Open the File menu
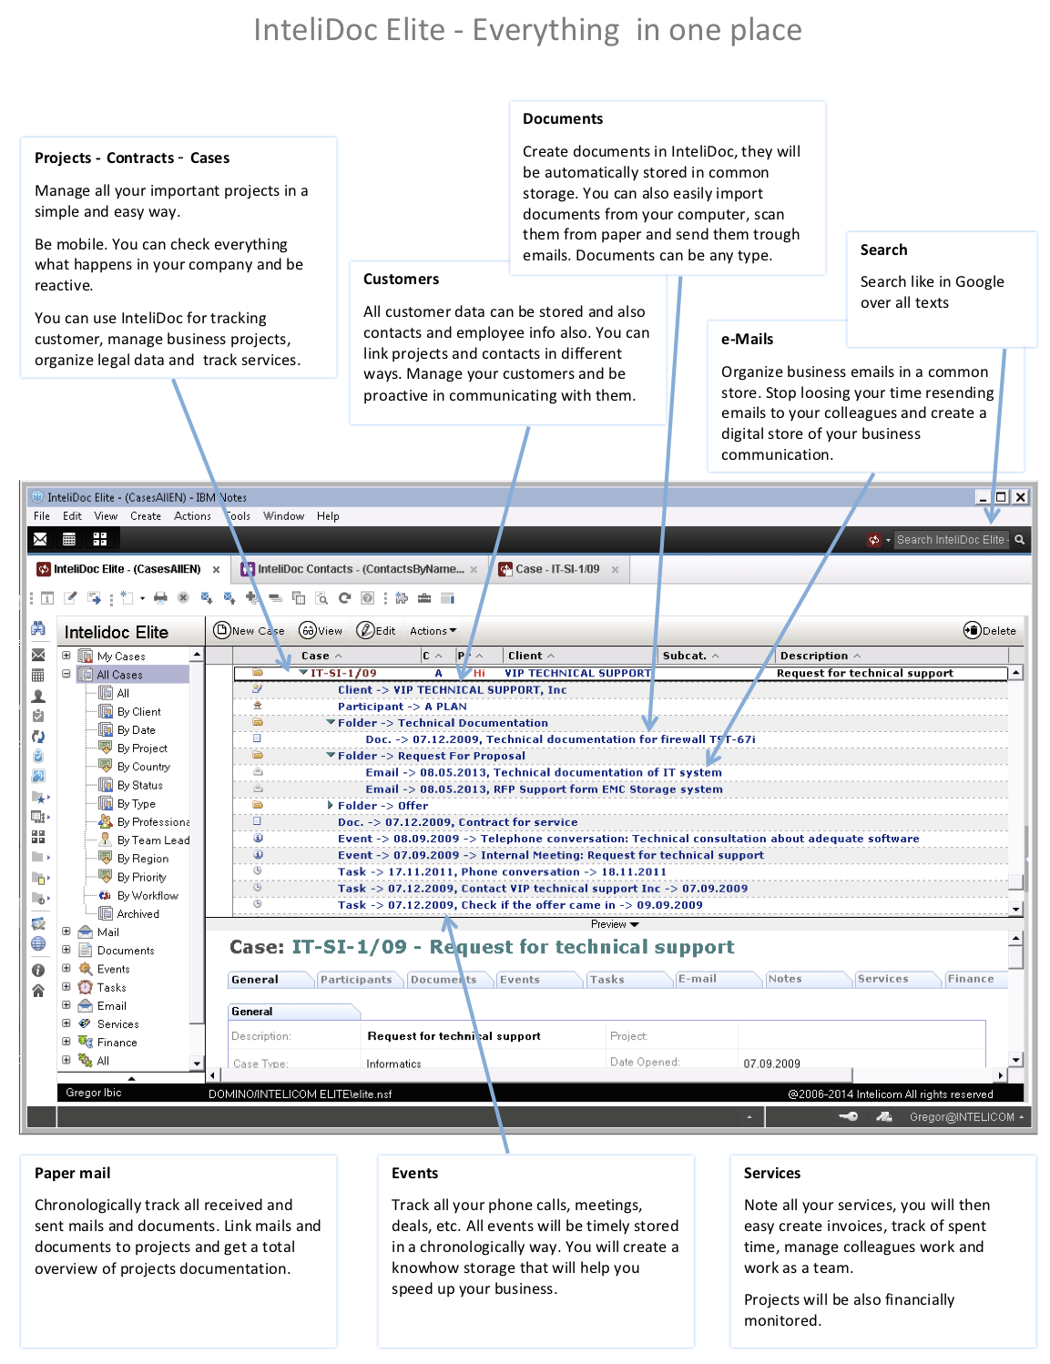 42,516
